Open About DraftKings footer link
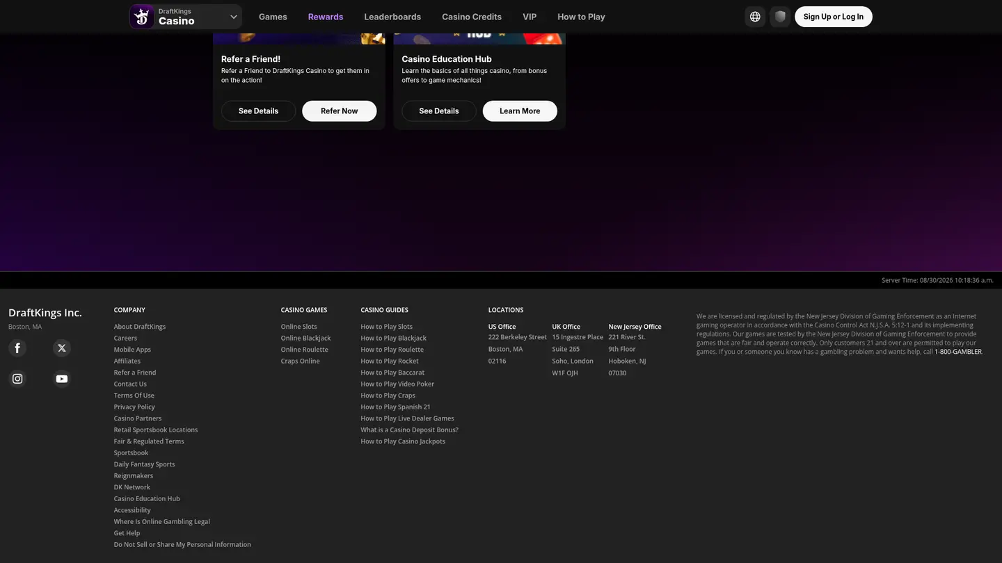1002x563 pixels. coord(140,327)
